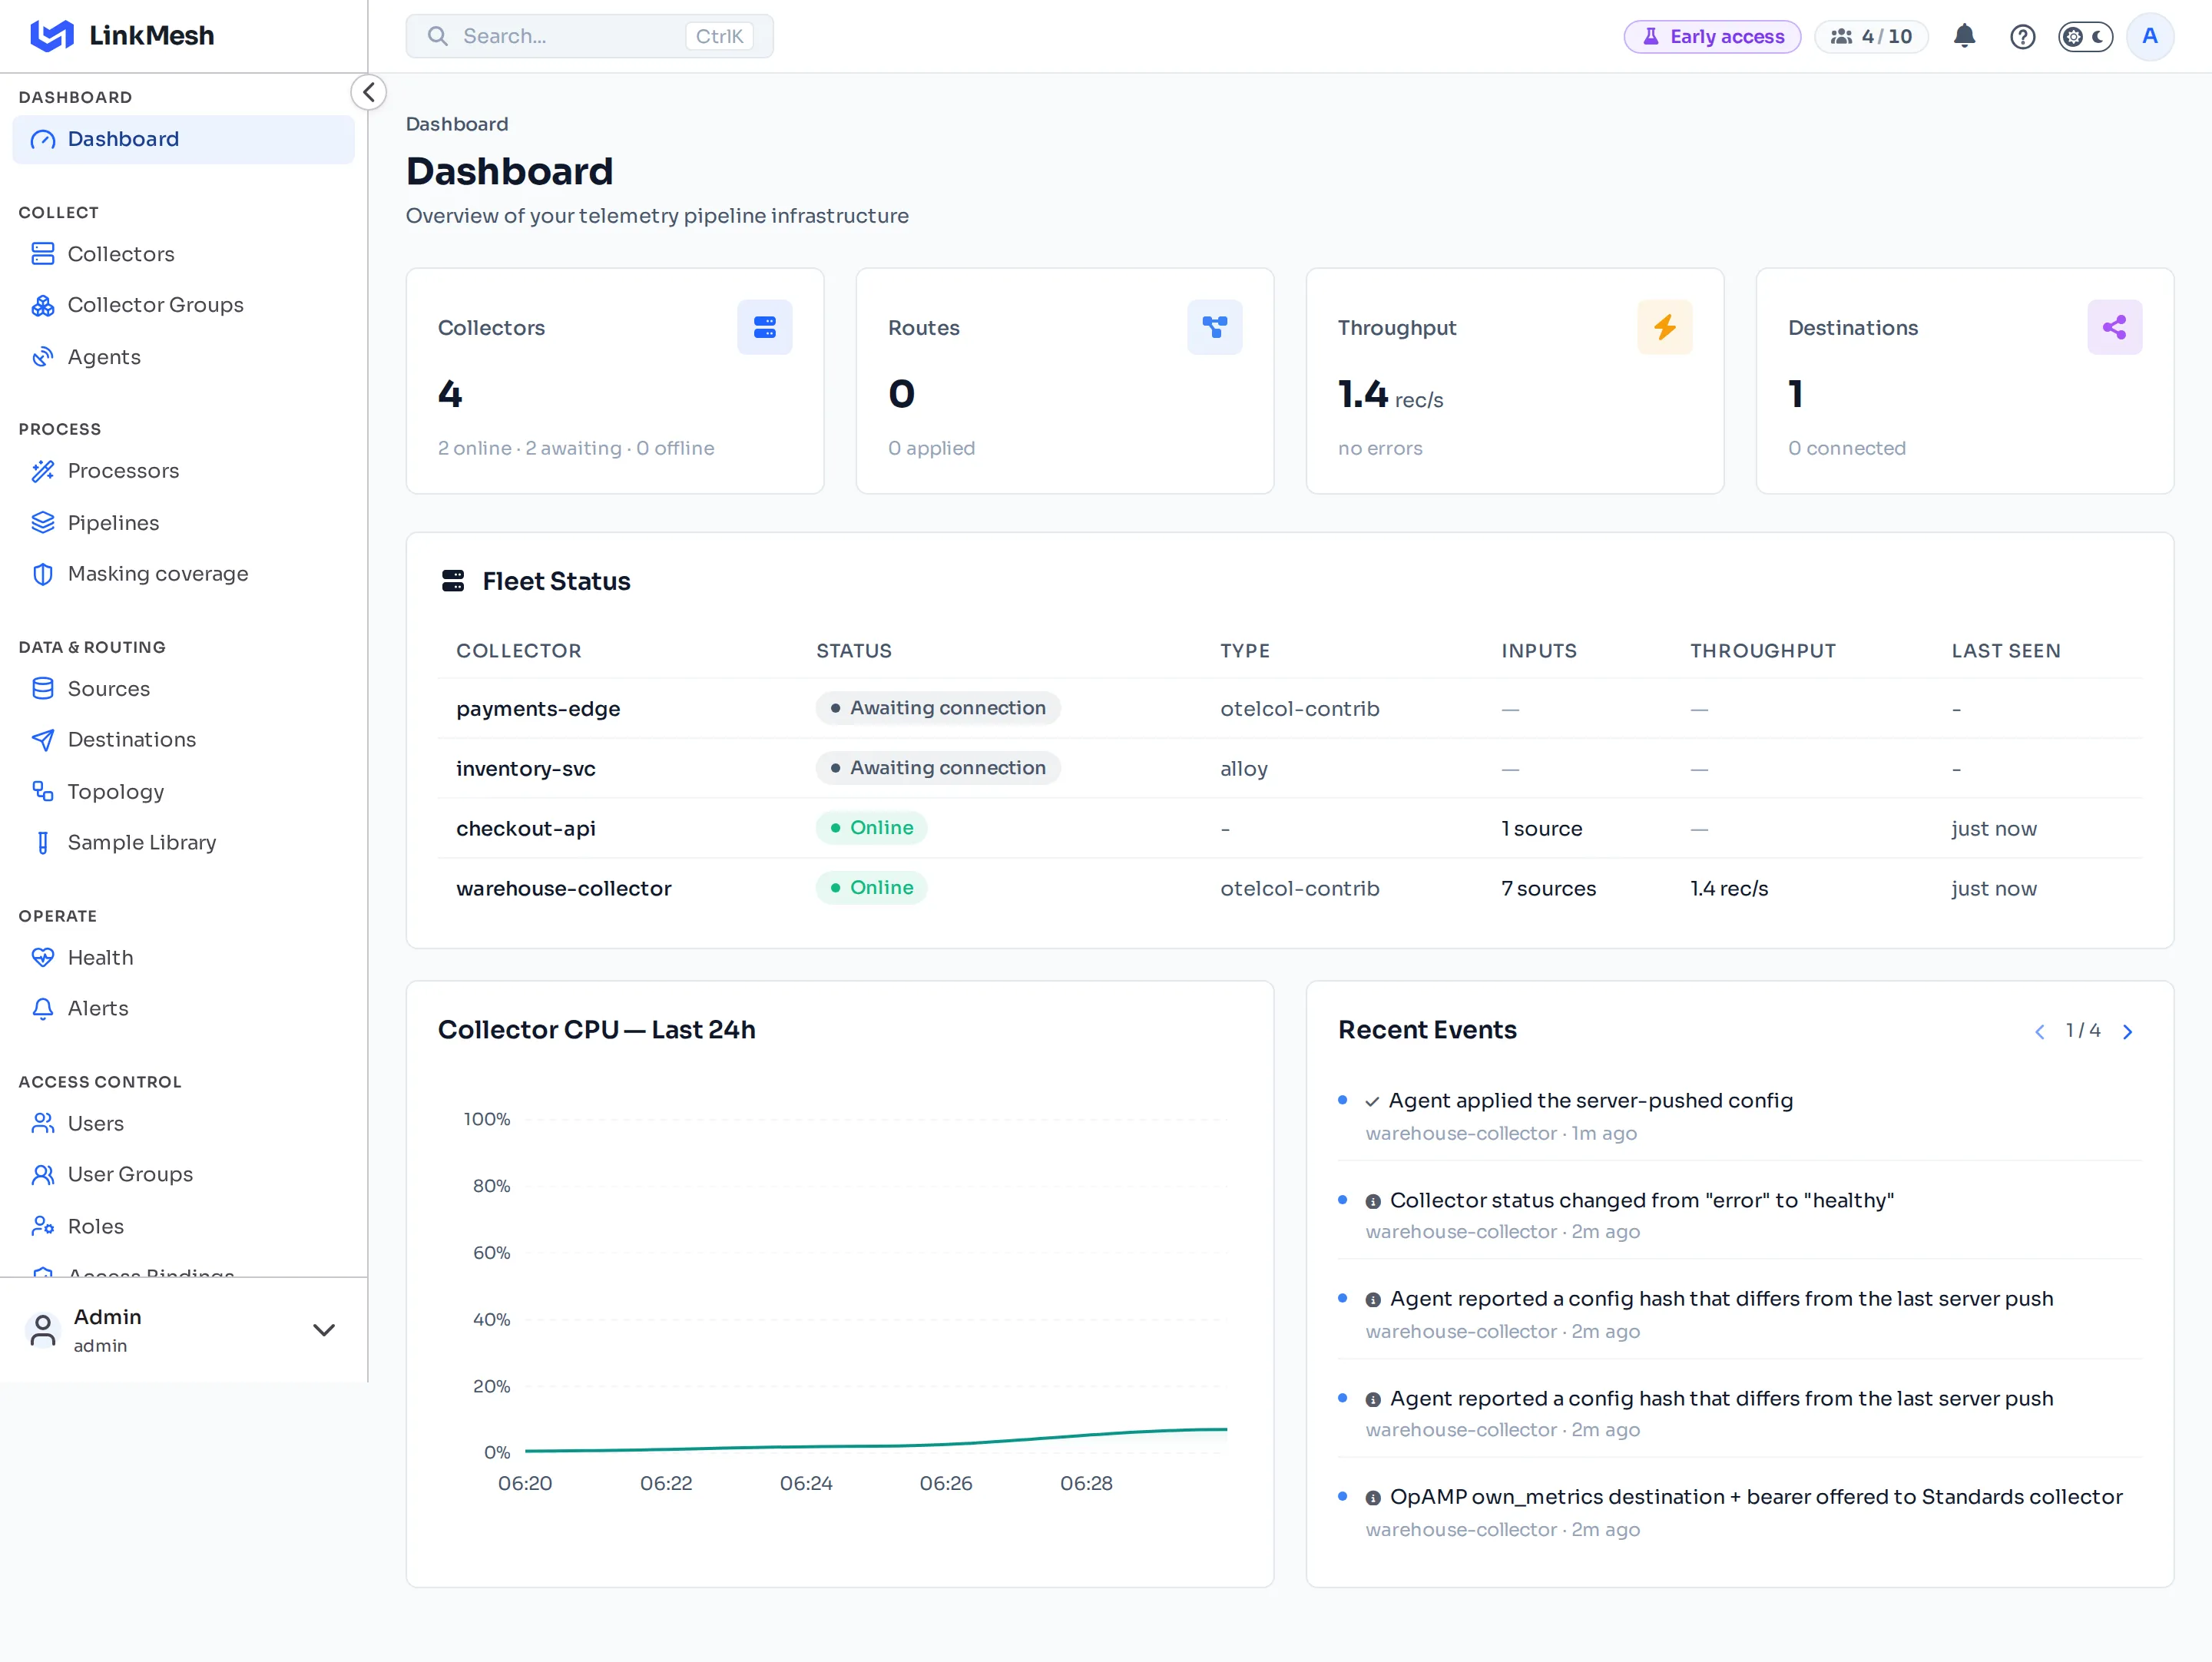Click the LinkMesh logo icon
This screenshot has width=2212, height=1662.
(x=52, y=36)
